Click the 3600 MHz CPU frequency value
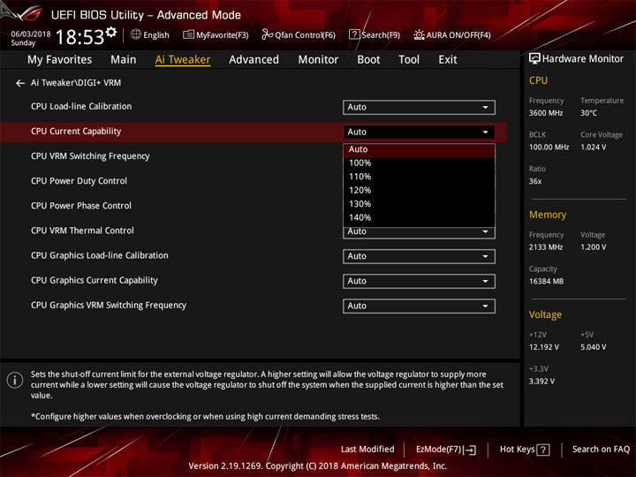The width and height of the screenshot is (636, 477). tap(546, 113)
